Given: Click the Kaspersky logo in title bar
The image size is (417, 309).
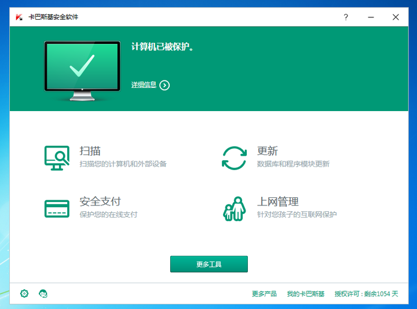Looking at the screenshot, I should pos(19,17).
